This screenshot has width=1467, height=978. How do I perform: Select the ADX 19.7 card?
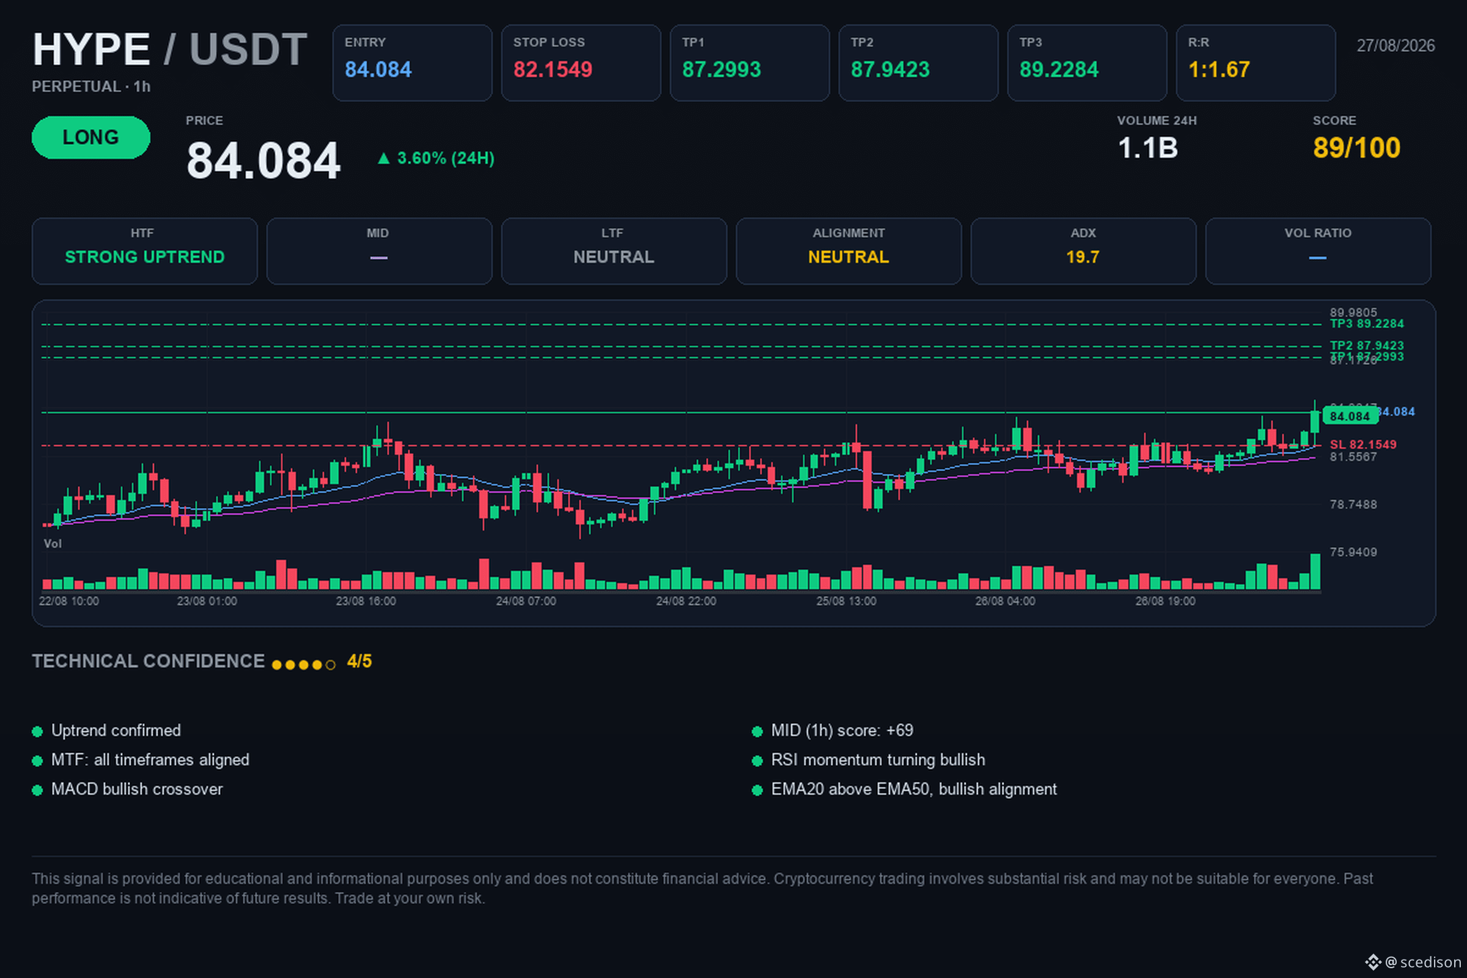1083,251
